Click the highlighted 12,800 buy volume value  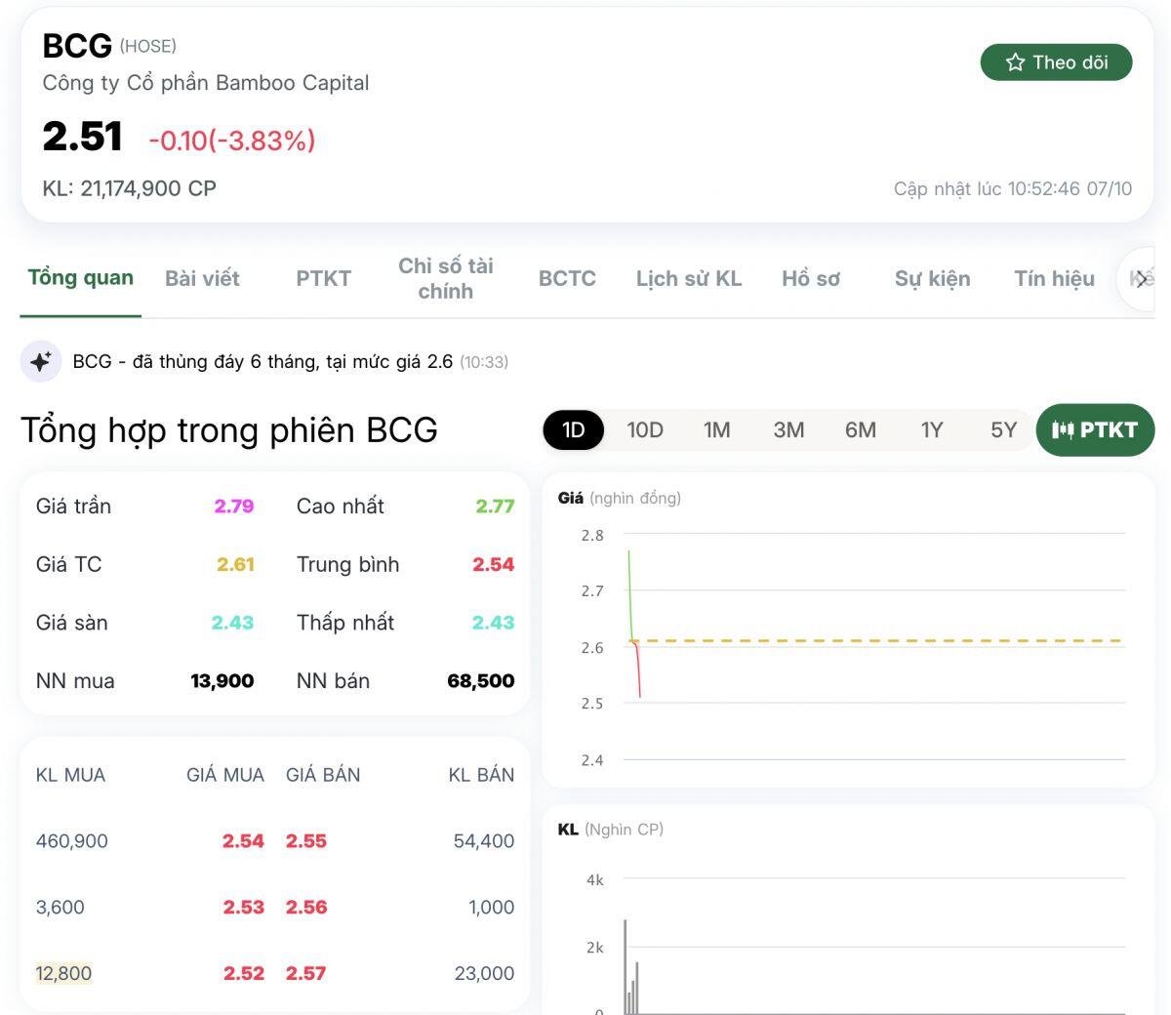63,973
